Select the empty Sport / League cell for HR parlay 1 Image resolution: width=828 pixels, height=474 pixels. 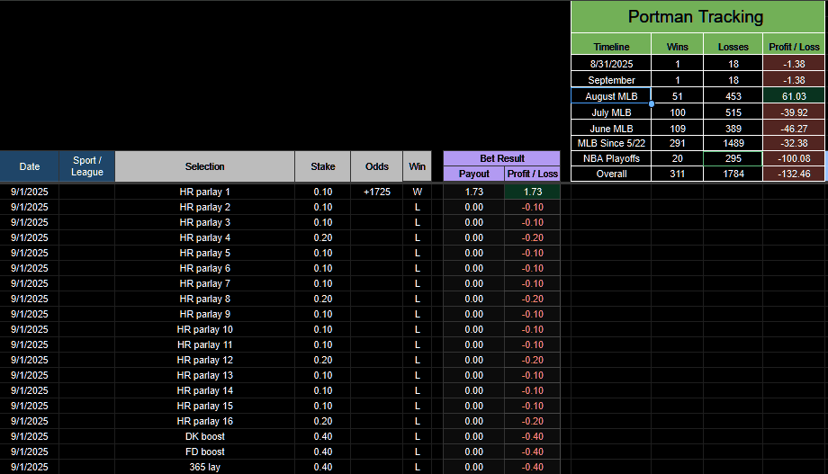(x=87, y=192)
